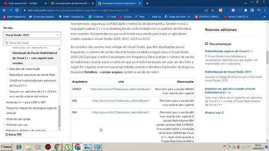The image size is (269, 151).
Task: Close the bink2w64.dll download tab
Action: point(92,3)
